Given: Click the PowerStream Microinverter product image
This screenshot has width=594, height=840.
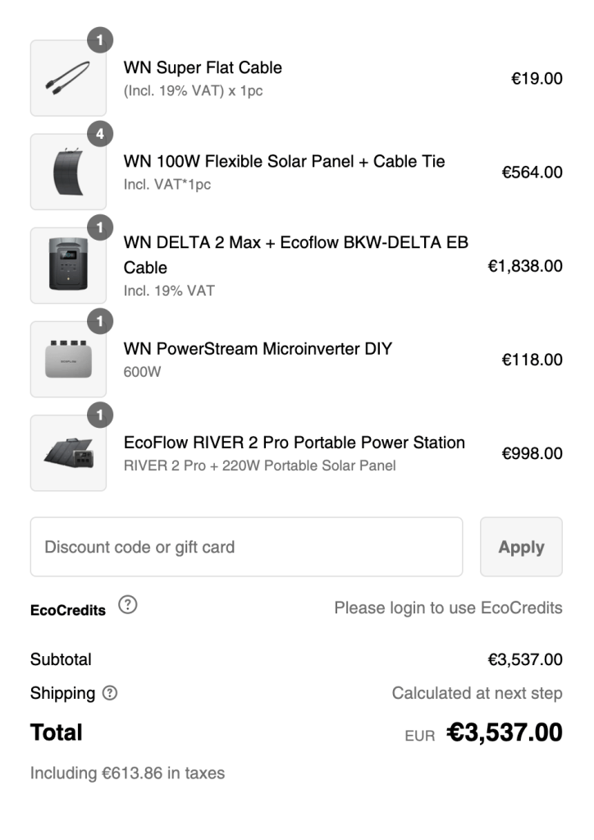Looking at the screenshot, I should 68,359.
